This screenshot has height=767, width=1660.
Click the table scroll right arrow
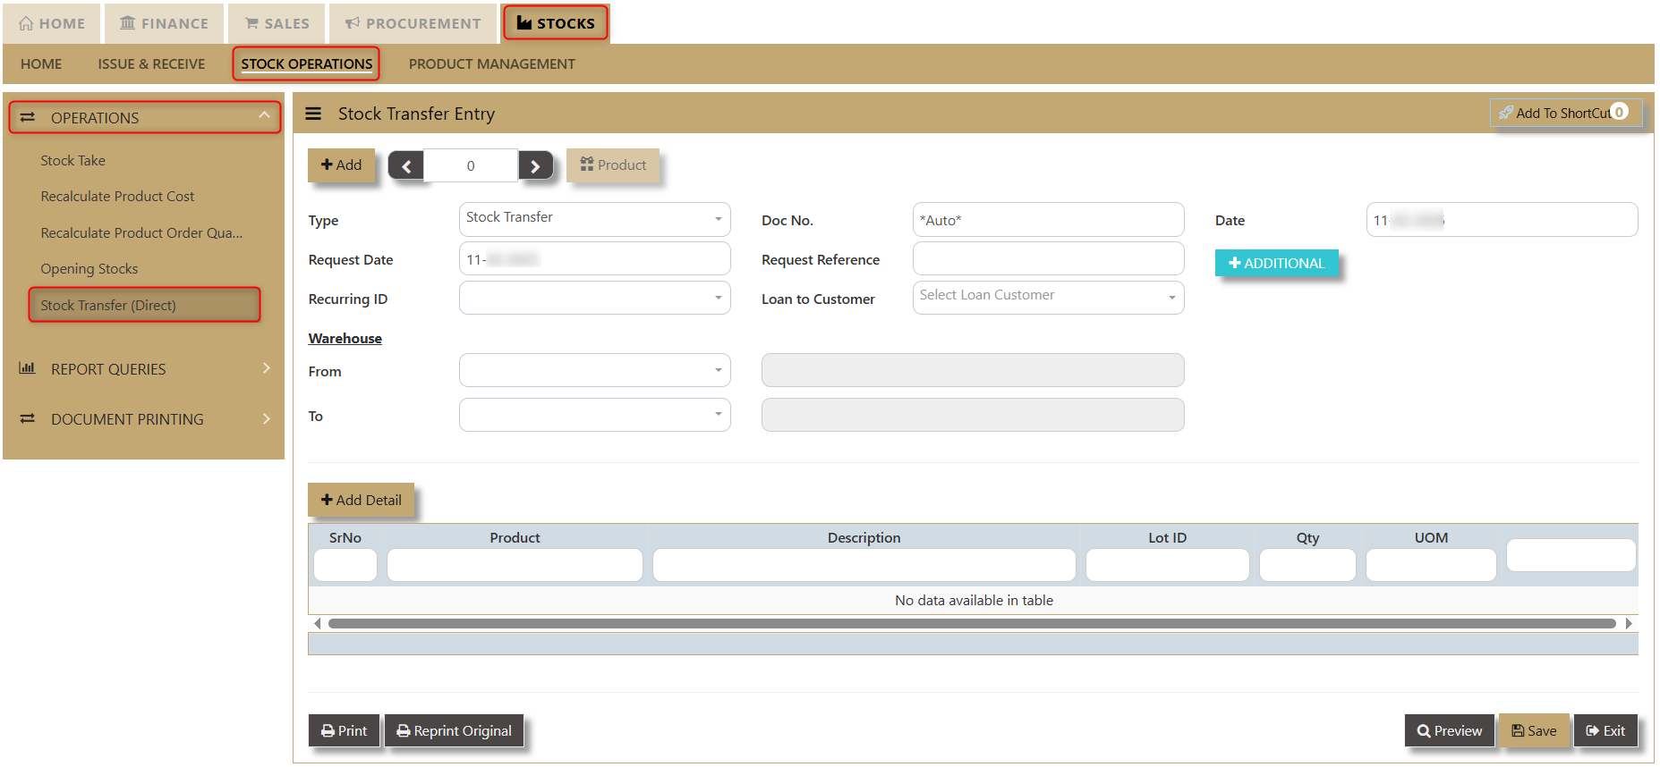(1629, 623)
